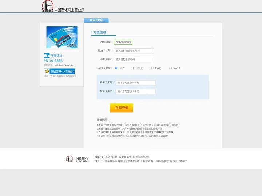Open 在线客服（人工服务）live chat button
The width and height of the screenshot is (262, 196).
click(59, 72)
